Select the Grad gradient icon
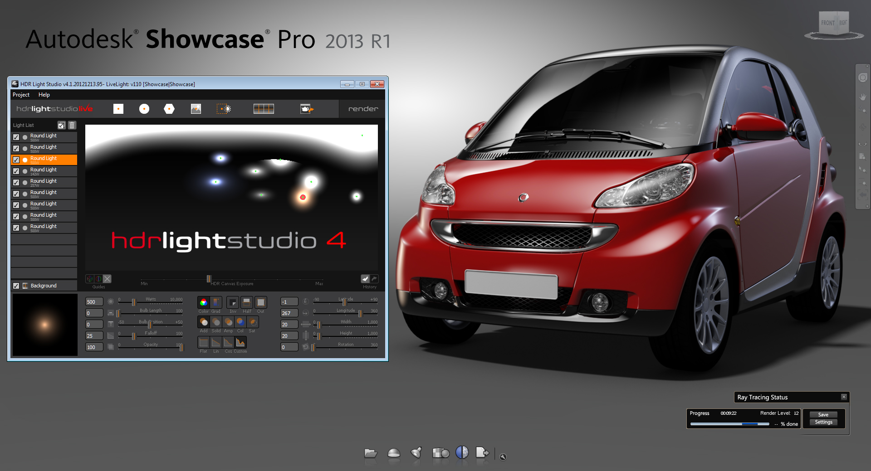This screenshot has height=471, width=871. pos(216,302)
